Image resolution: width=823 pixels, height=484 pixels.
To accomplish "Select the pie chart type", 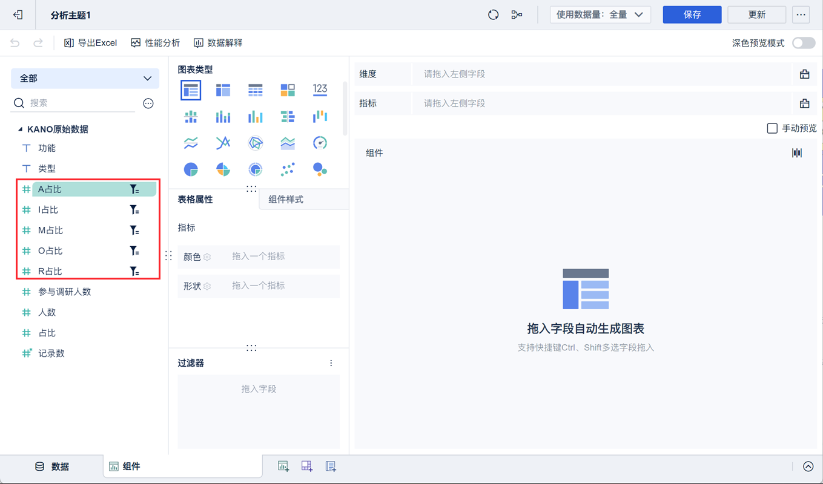I will click(x=191, y=169).
